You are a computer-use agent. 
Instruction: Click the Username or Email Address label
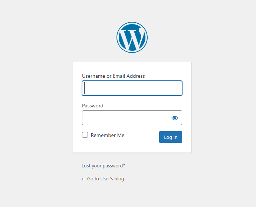[113, 76]
